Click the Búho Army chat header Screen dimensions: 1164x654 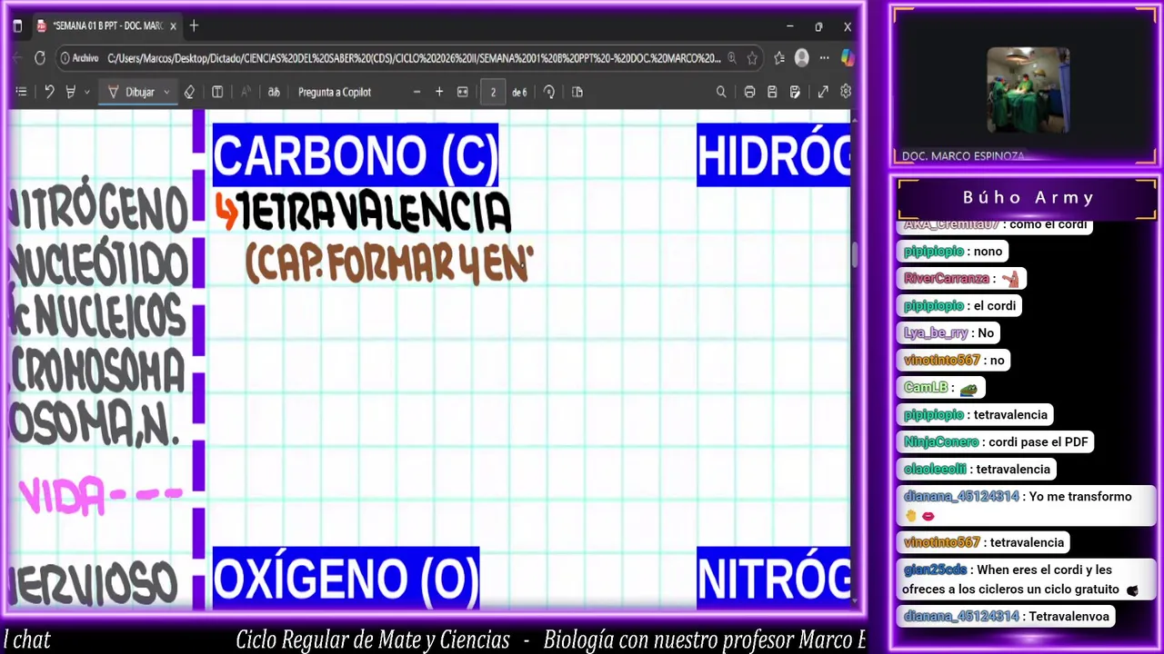click(1029, 197)
